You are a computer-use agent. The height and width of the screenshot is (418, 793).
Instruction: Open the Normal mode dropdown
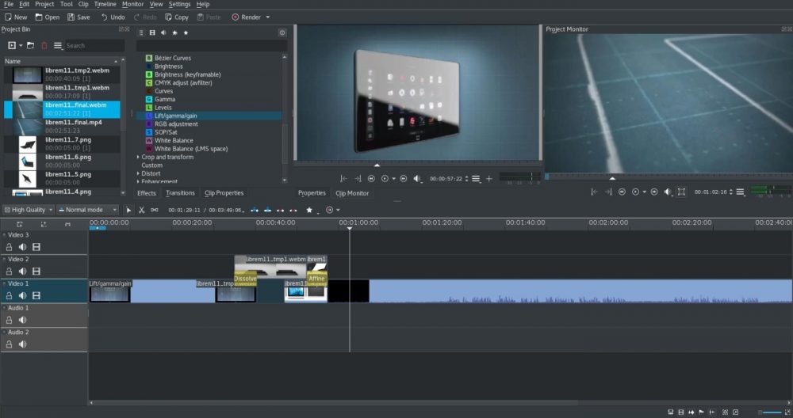point(87,210)
